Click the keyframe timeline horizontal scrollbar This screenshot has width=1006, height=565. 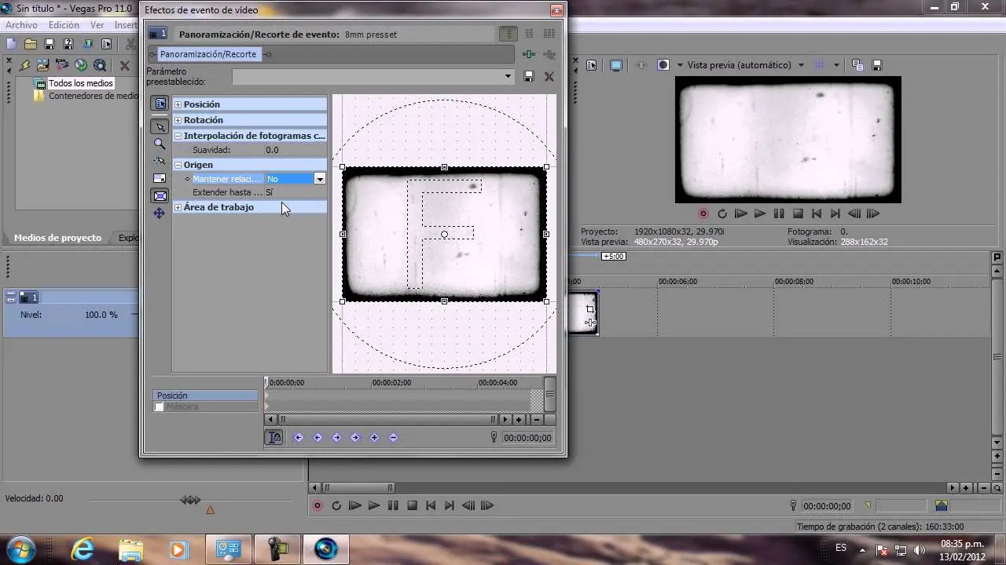pyautogui.click(x=388, y=420)
